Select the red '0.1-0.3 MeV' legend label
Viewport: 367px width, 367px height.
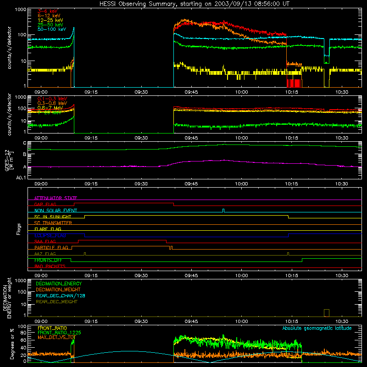coord(52,99)
